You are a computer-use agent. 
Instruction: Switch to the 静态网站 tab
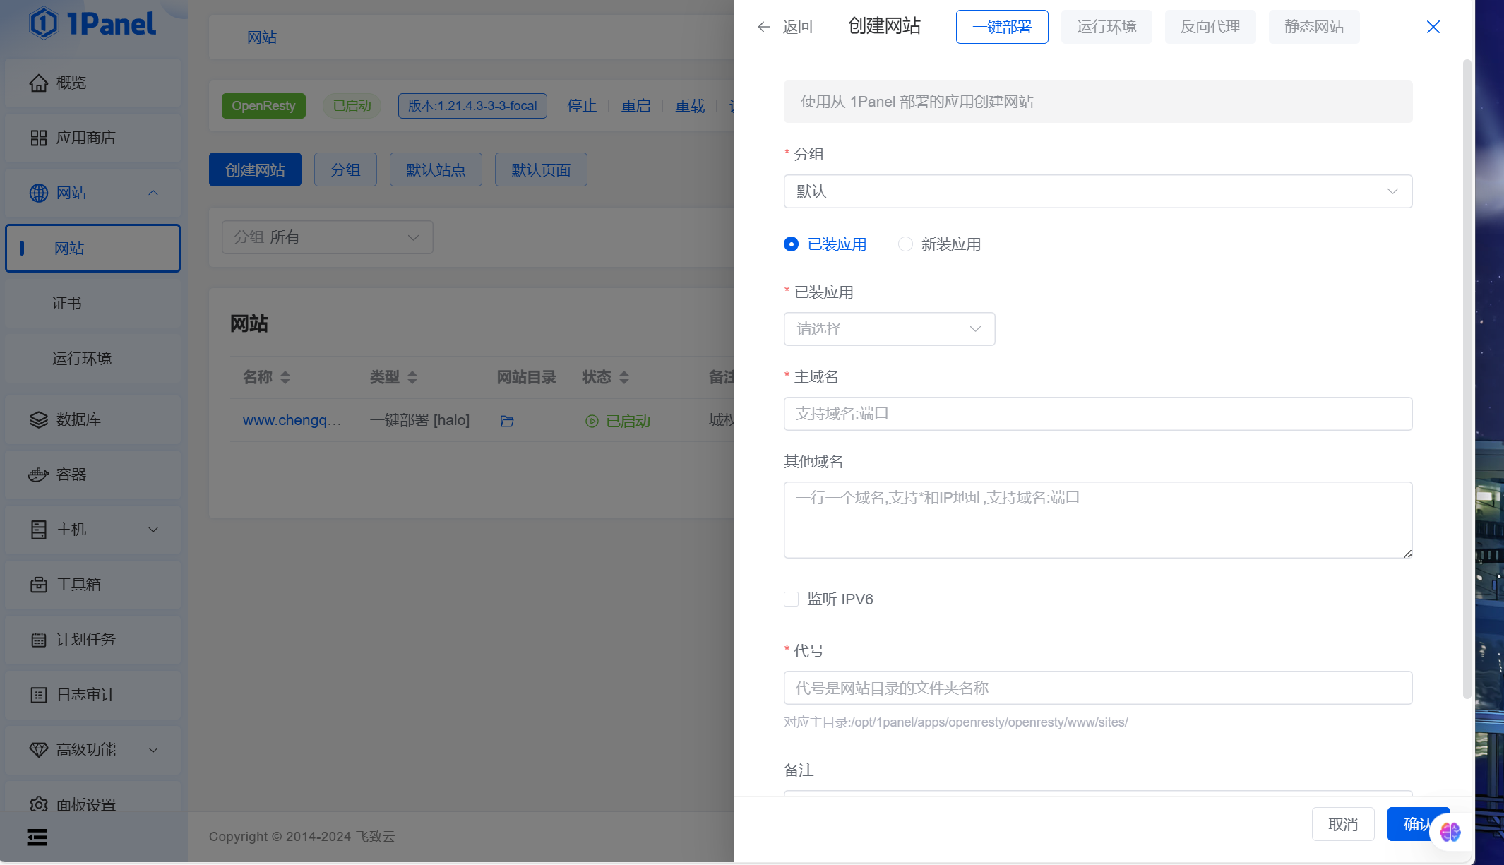pyautogui.click(x=1313, y=27)
